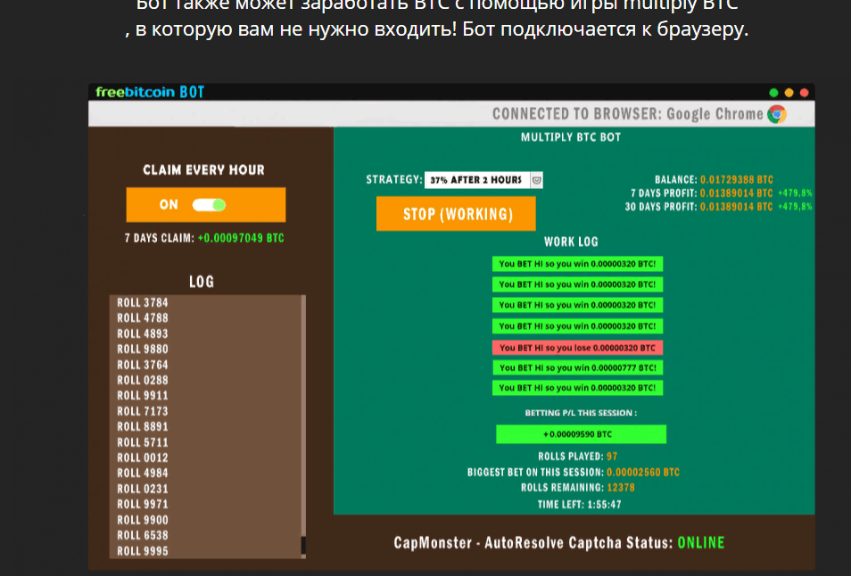
Task: Click the Connected to Browser status bar
Action: tap(624, 114)
